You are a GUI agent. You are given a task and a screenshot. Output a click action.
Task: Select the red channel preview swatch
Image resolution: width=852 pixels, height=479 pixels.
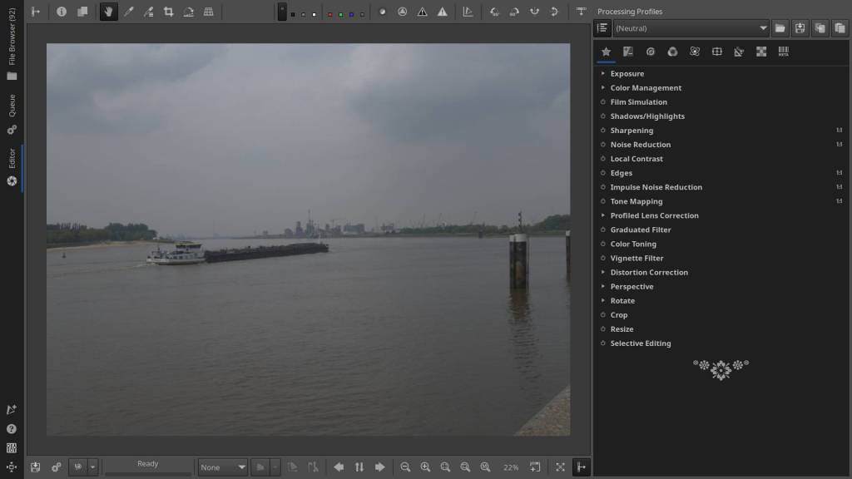pos(330,14)
